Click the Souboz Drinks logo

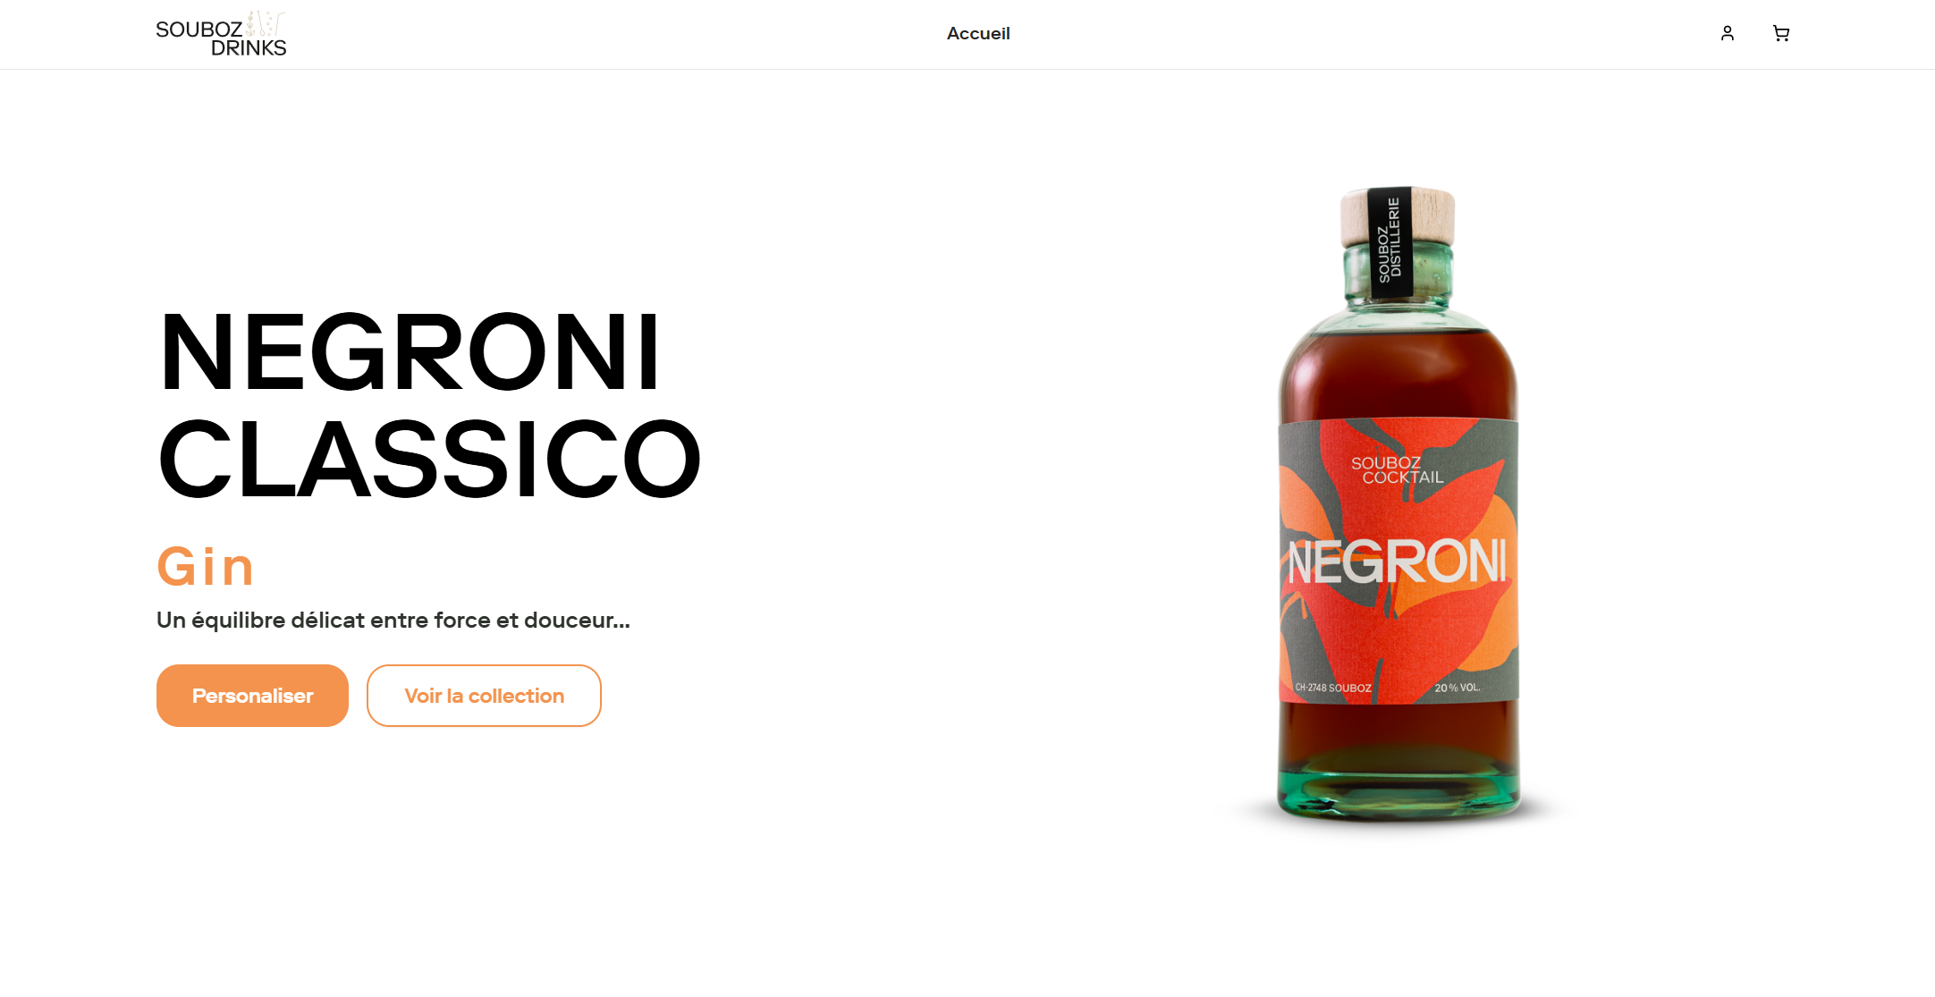[x=221, y=34]
